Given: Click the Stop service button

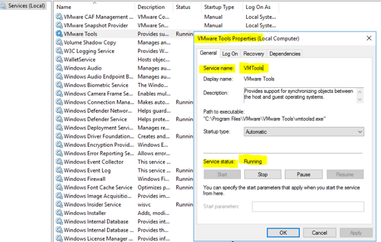Looking at the screenshot, I should point(262,174).
